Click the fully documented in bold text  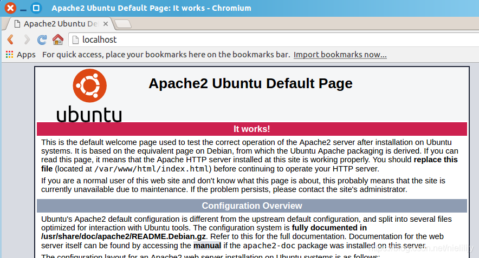[329, 228]
